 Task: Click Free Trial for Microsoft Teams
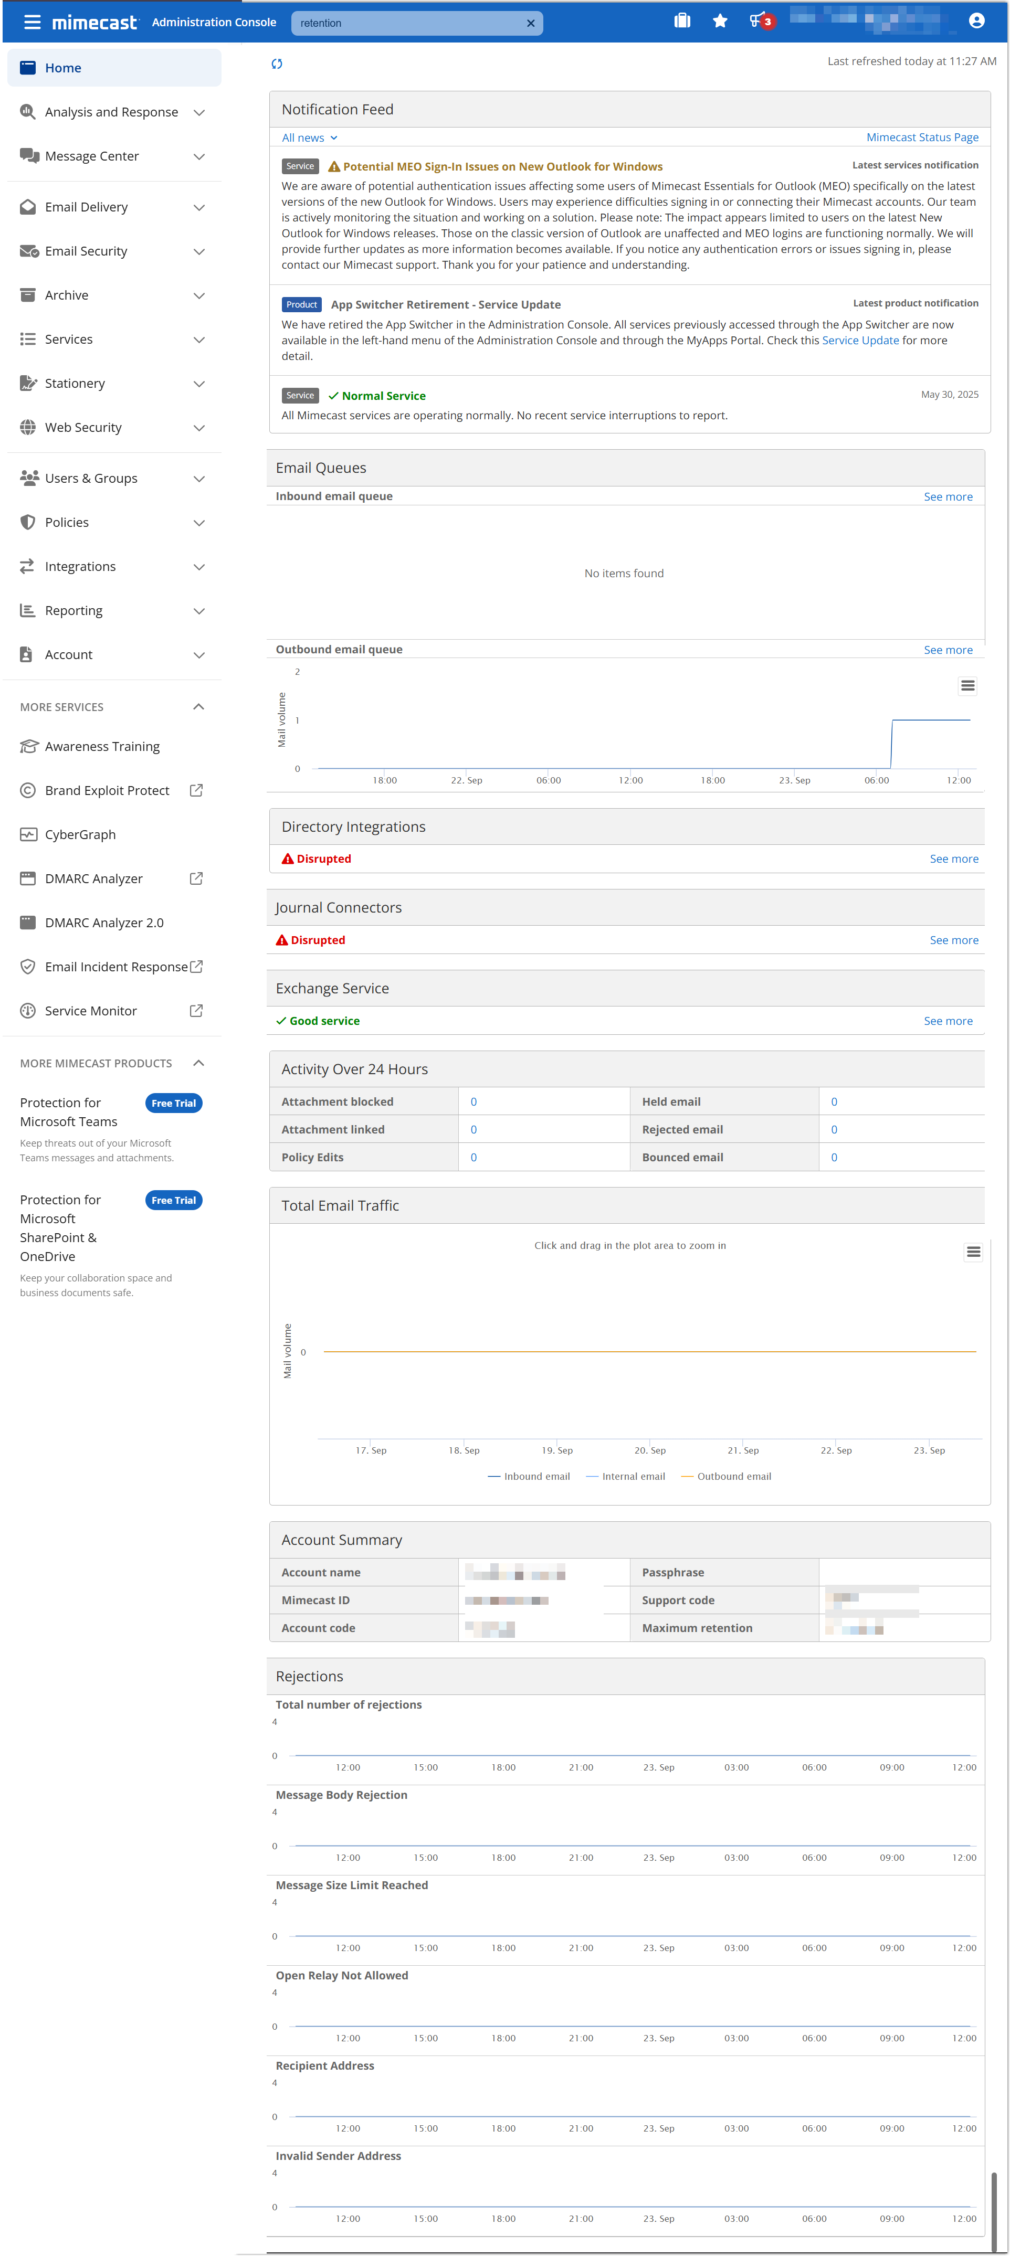pos(174,1103)
